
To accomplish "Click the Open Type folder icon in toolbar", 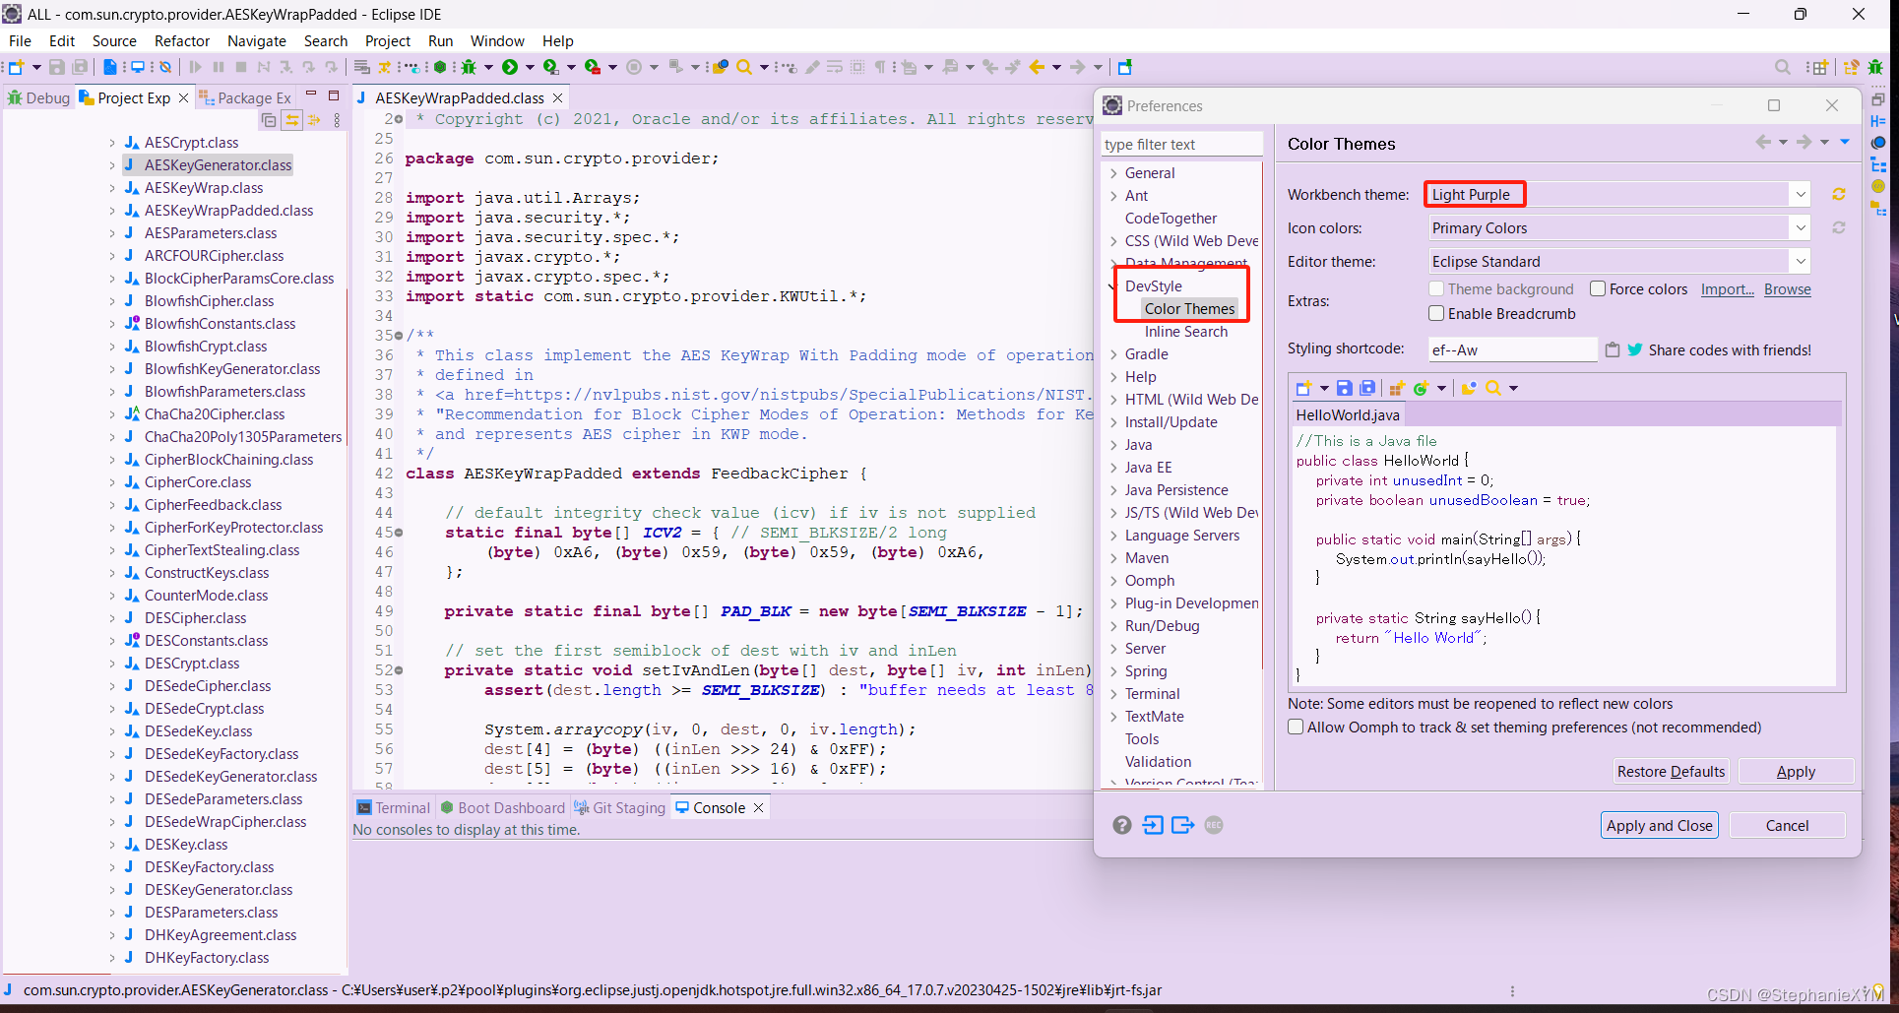I will 721,67.
